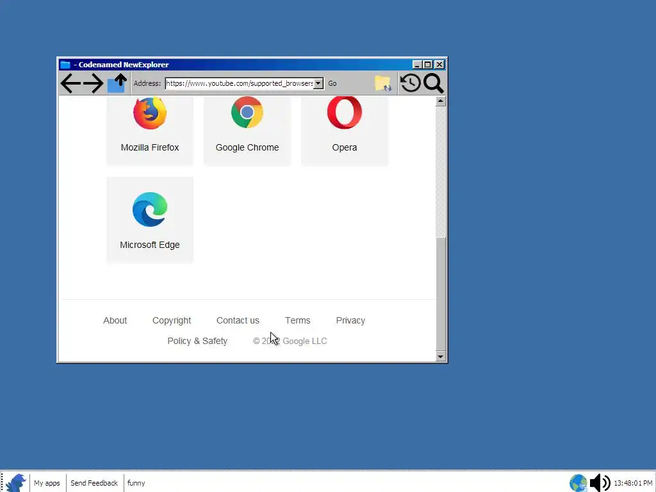Open the history clock icon
This screenshot has height=492, width=656.
411,83
